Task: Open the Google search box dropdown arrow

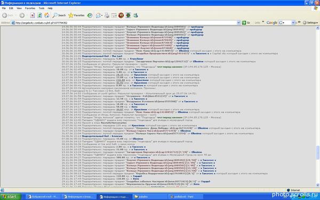Action: click(293, 22)
